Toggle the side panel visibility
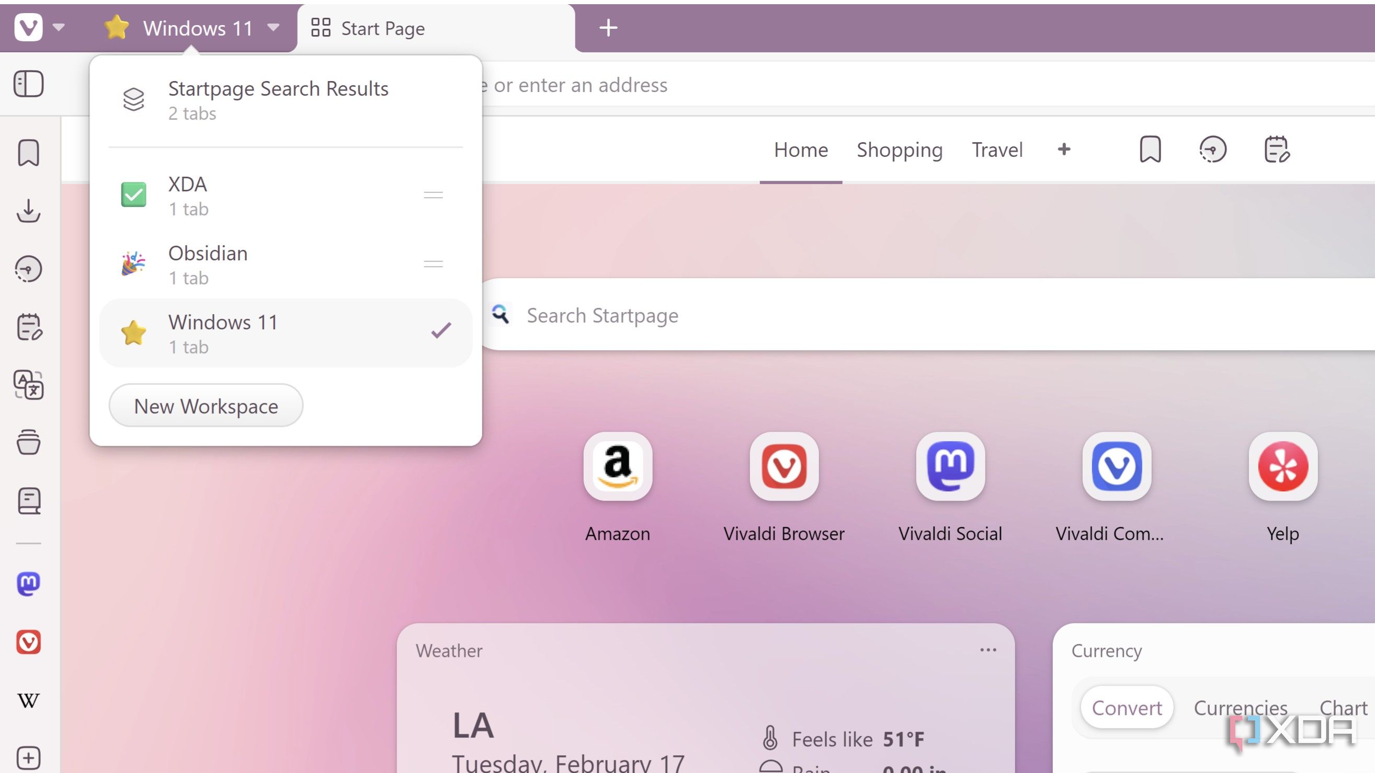Image resolution: width=1375 pixels, height=773 pixels. point(28,84)
